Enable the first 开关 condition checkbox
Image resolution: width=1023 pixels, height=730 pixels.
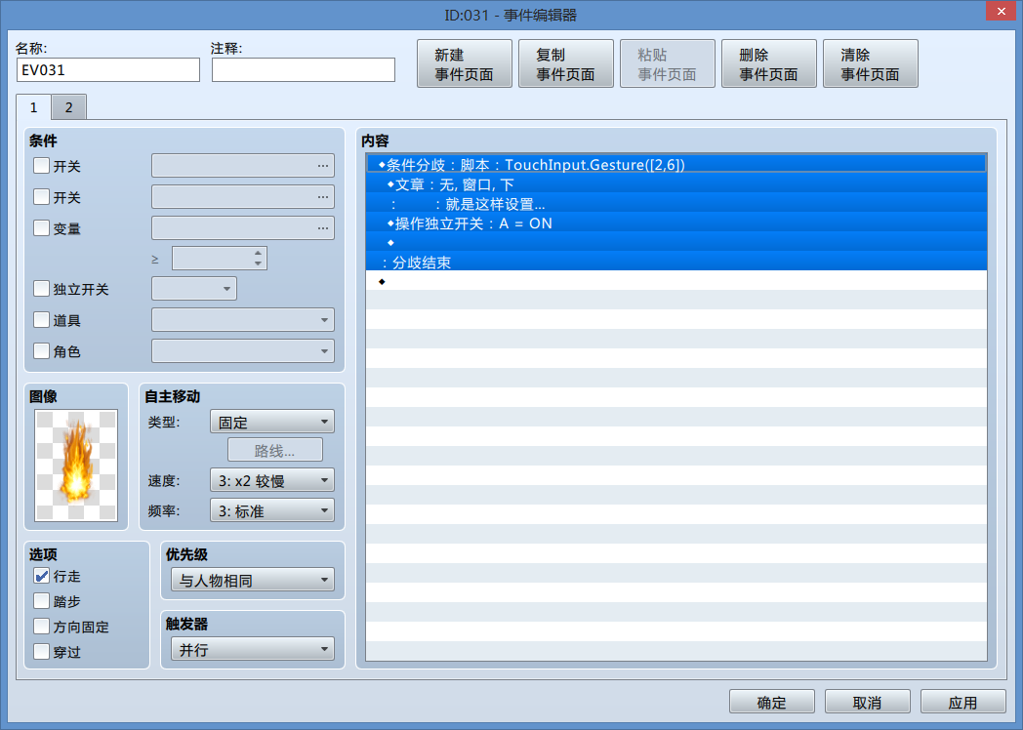(x=41, y=166)
